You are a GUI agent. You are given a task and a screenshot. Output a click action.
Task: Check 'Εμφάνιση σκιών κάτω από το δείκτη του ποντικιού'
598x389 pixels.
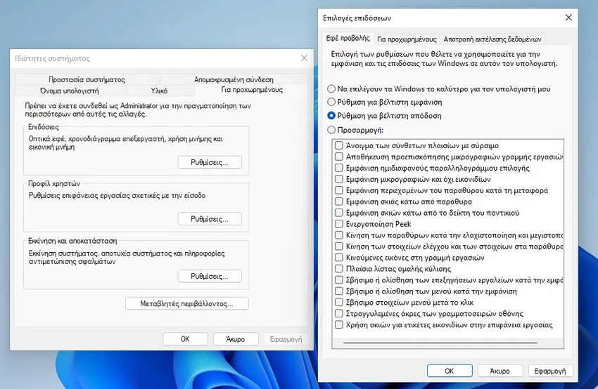tap(339, 213)
